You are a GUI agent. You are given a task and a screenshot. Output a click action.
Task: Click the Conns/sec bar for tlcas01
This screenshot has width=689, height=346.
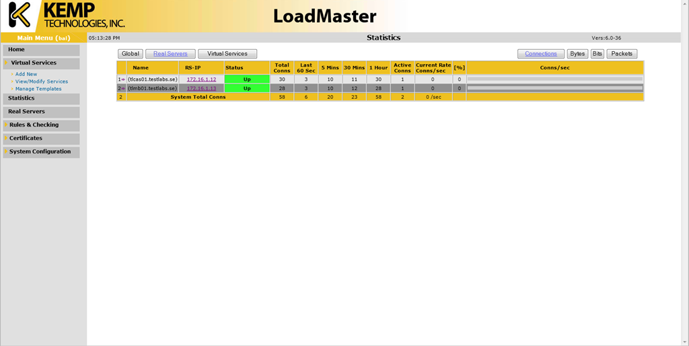[555, 79]
